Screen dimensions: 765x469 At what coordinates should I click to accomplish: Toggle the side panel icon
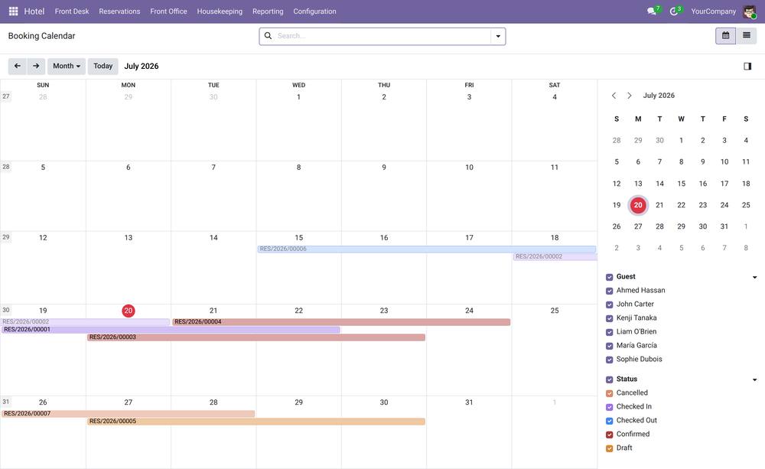tap(747, 66)
